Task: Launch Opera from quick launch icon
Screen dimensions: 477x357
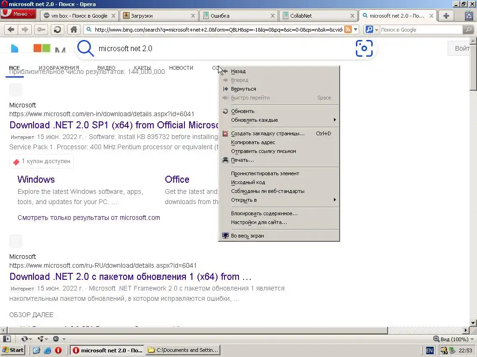Action: [x=58, y=350]
